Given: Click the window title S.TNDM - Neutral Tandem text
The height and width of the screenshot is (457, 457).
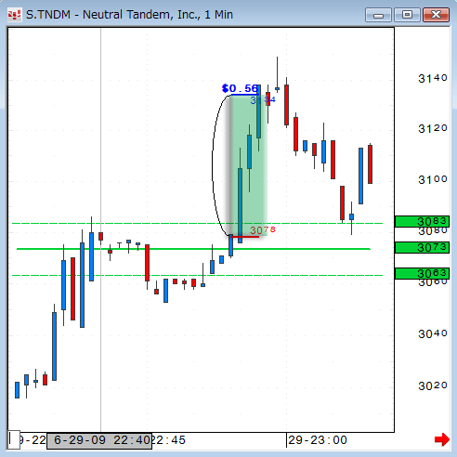Looking at the screenshot, I should click(129, 15).
